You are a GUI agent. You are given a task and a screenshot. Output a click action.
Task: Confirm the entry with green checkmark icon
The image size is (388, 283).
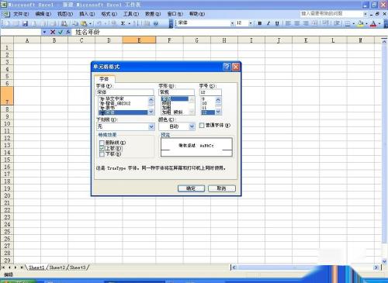click(x=61, y=32)
